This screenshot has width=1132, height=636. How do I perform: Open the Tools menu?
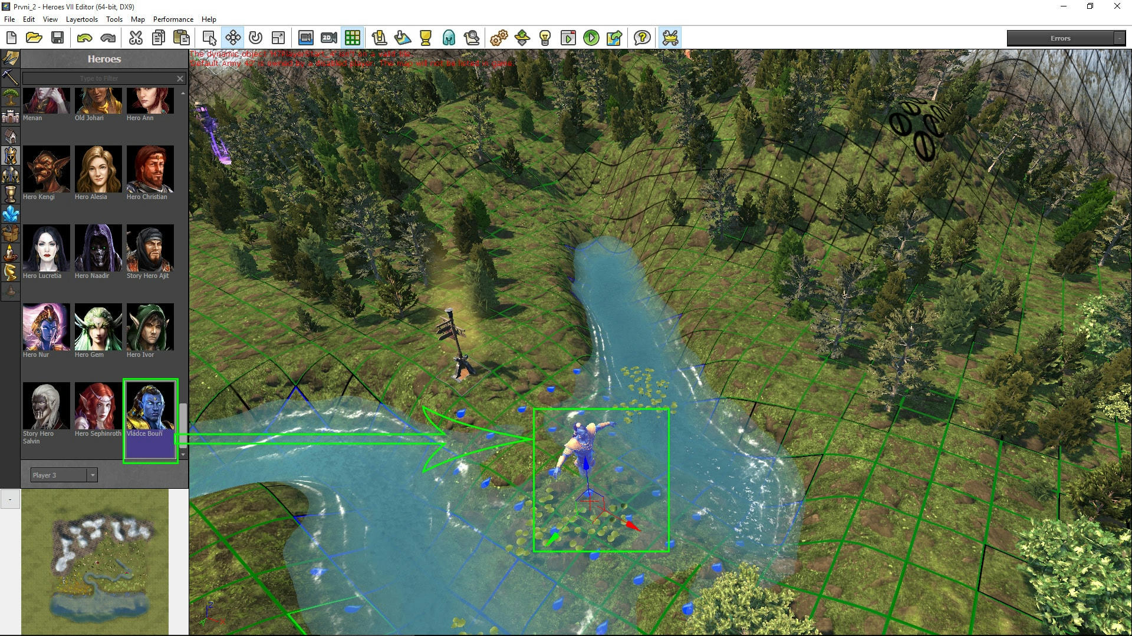pos(114,19)
